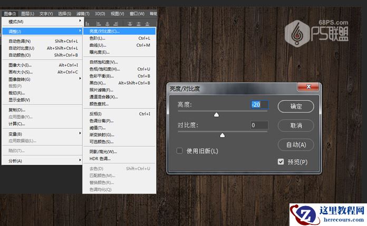
Task: Expand the 图像旋转(G) submenu
Action: 42,79
